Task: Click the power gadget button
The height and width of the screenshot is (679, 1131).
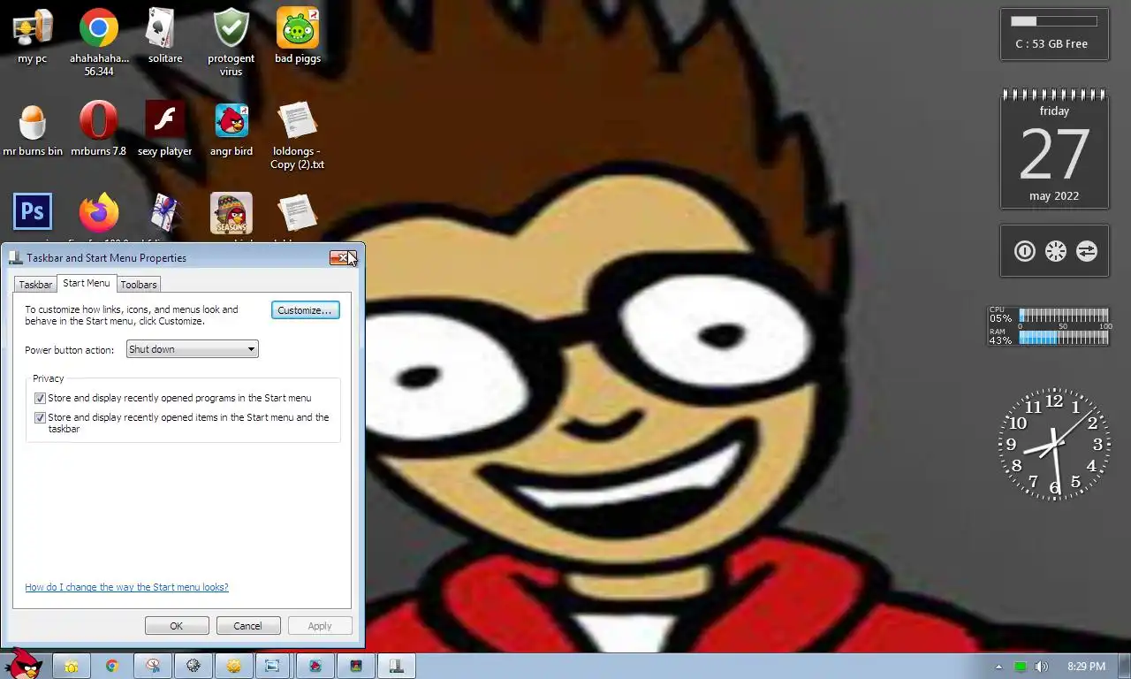Action: pyautogui.click(x=1024, y=251)
